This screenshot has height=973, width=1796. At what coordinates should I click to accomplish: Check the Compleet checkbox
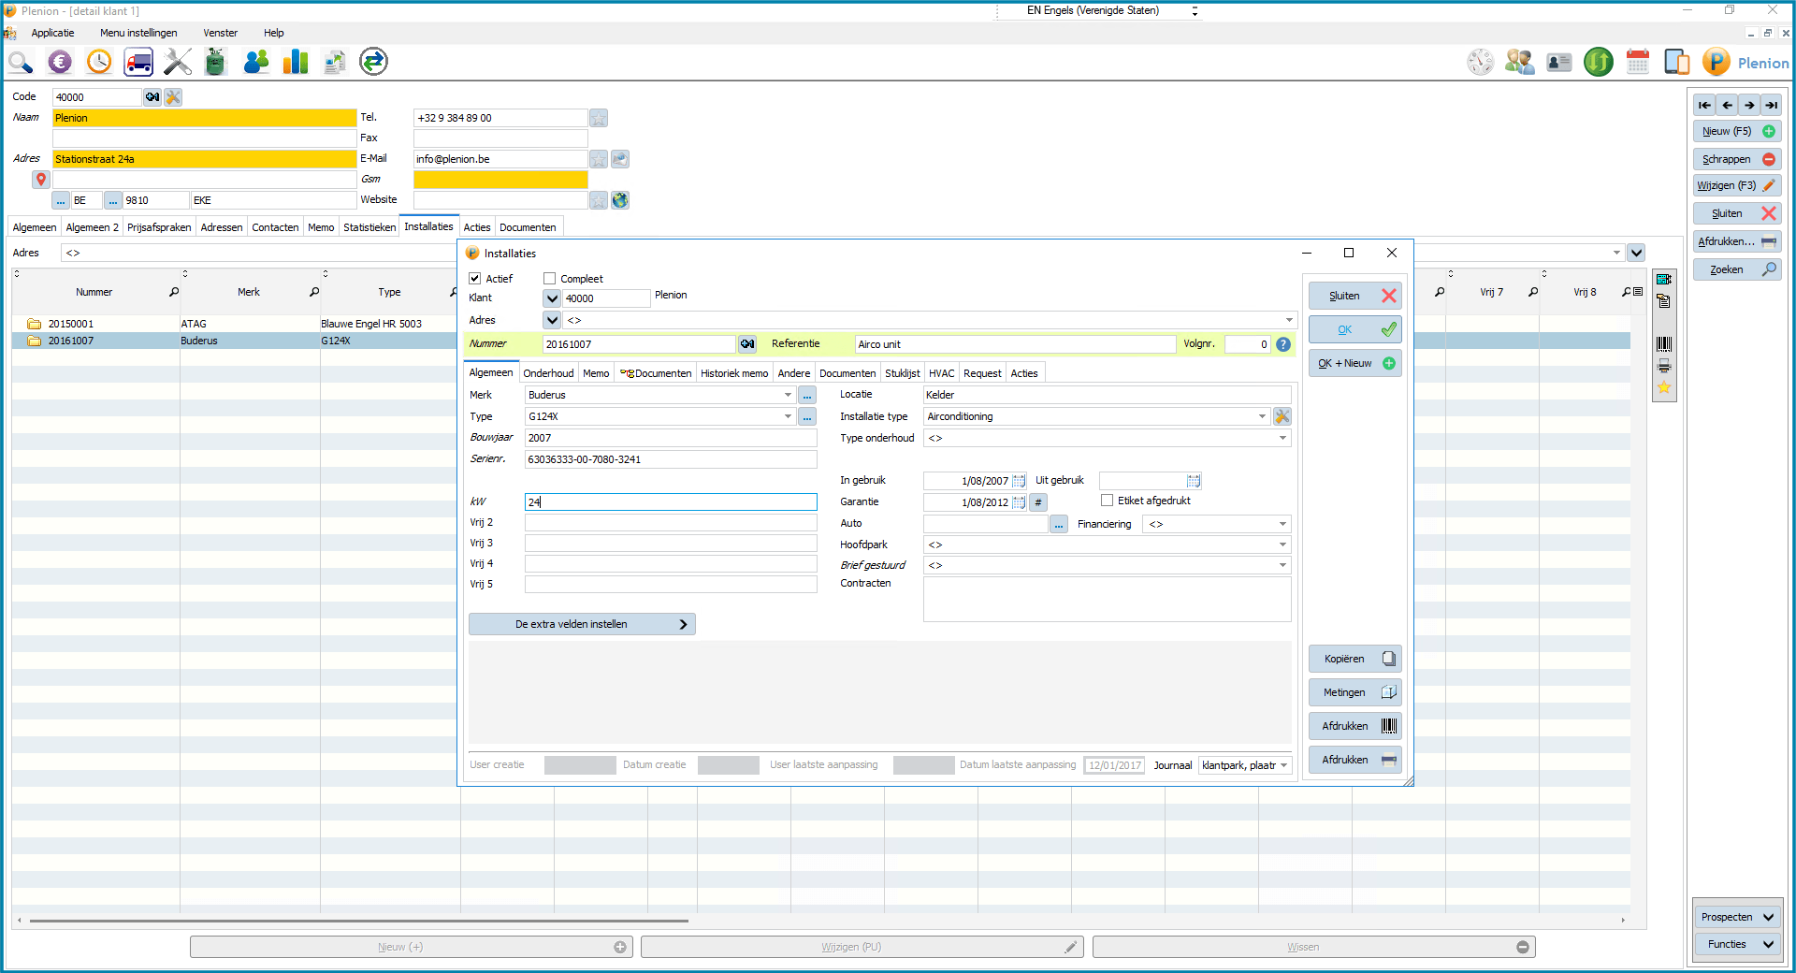tap(550, 279)
